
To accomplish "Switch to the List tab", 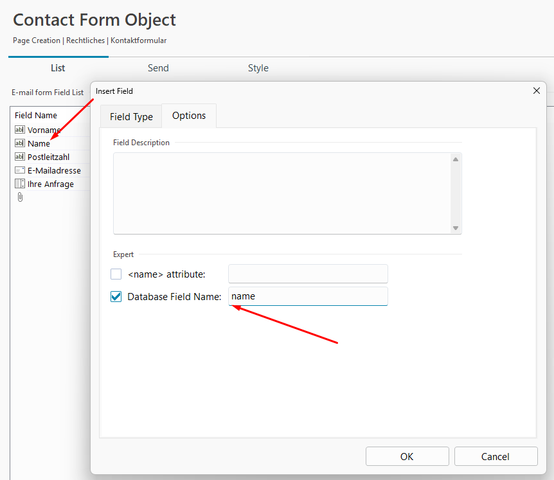I will [58, 68].
